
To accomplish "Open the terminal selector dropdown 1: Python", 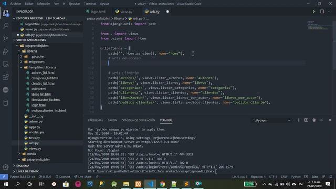I will pyautogui.click(x=271, y=120).
